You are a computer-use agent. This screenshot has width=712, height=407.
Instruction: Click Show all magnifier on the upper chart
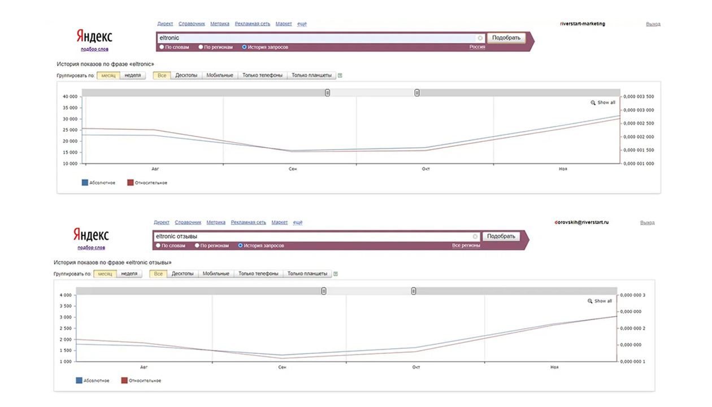[593, 103]
